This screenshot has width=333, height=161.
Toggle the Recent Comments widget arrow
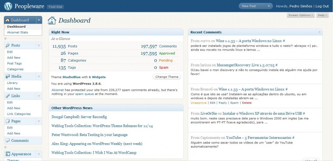[x=319, y=32]
